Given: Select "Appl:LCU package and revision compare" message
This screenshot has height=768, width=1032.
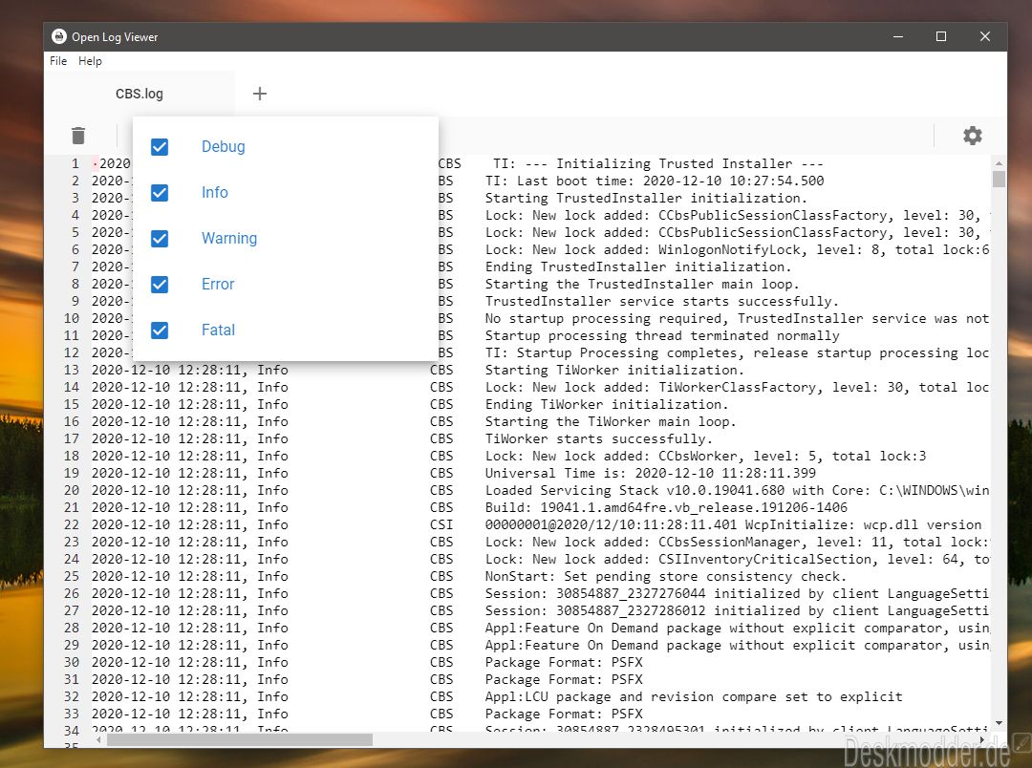Looking at the screenshot, I should tap(694, 696).
